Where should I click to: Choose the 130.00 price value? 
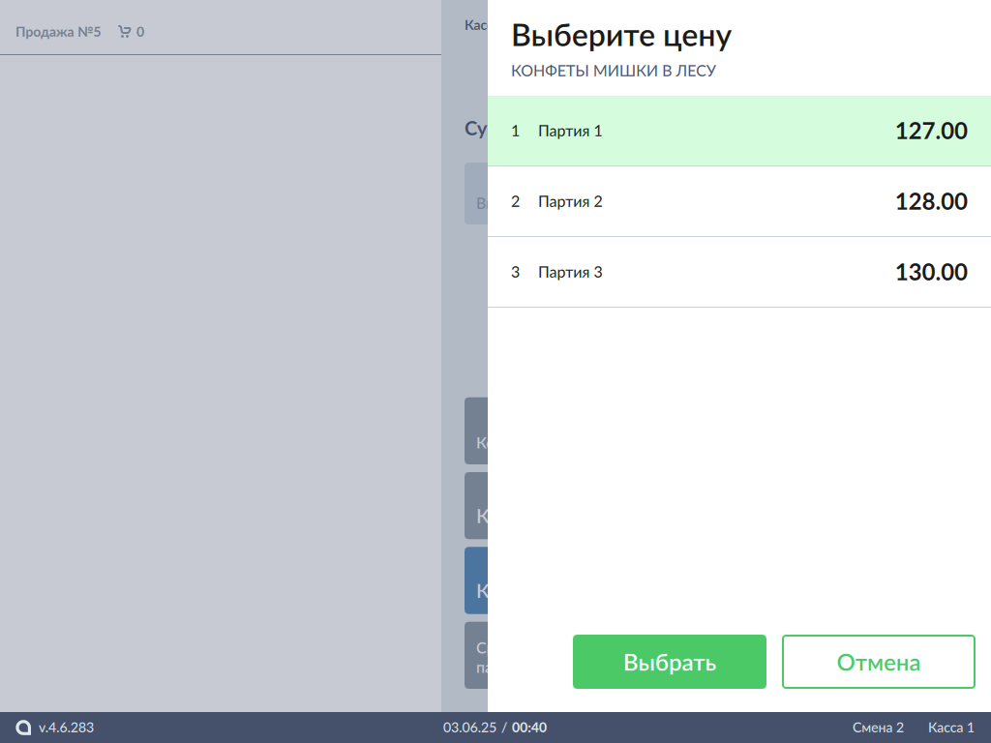coord(930,272)
